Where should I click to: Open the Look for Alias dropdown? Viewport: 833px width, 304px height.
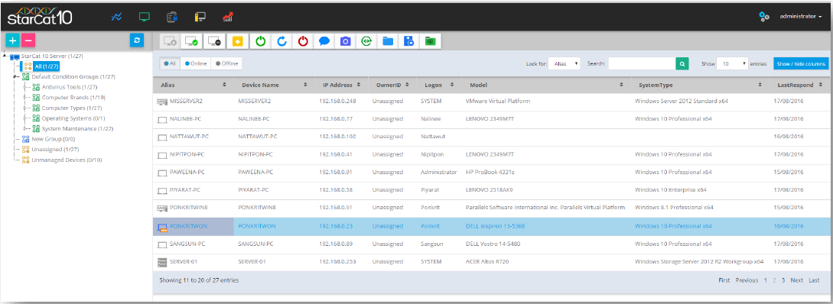point(565,63)
